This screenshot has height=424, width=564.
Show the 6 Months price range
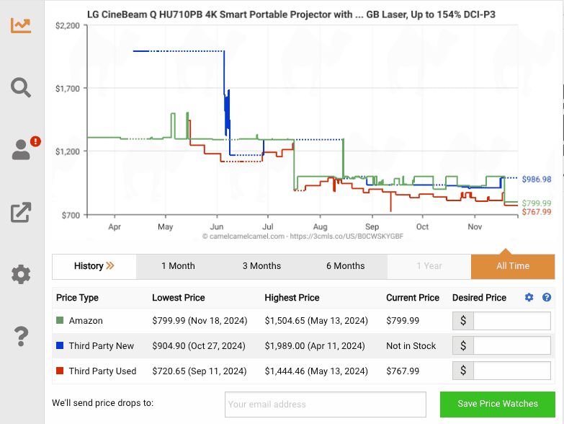(346, 266)
